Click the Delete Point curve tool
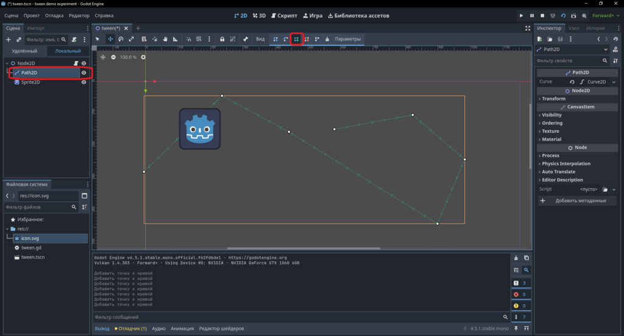This screenshot has width=624, height=336. (x=307, y=39)
